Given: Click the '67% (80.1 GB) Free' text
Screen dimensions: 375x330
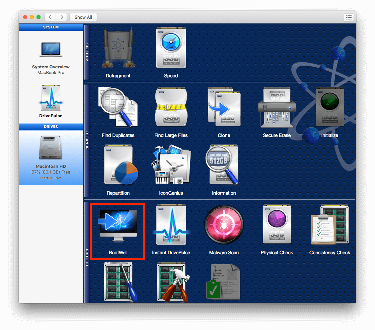Looking at the screenshot, I should 51,172.
